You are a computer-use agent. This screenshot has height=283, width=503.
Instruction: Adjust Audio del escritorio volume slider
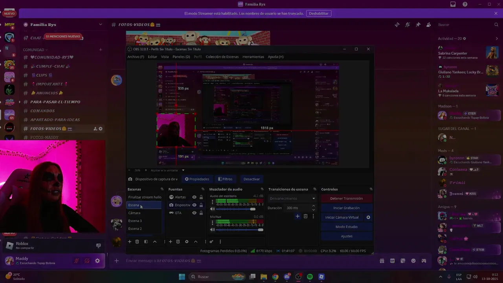[x=236, y=209]
